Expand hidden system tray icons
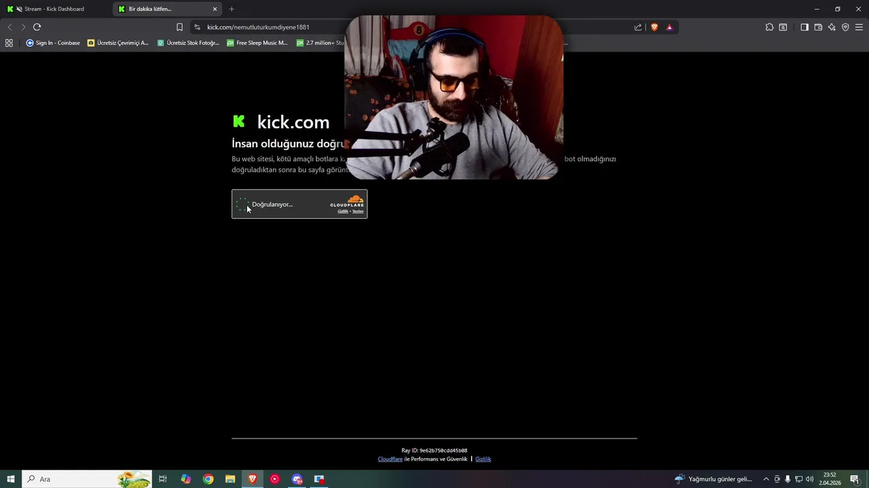This screenshot has height=488, width=869. point(766,479)
